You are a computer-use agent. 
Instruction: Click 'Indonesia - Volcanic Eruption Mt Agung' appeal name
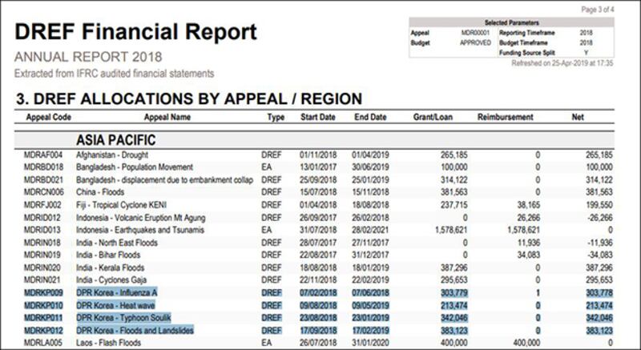pos(141,218)
